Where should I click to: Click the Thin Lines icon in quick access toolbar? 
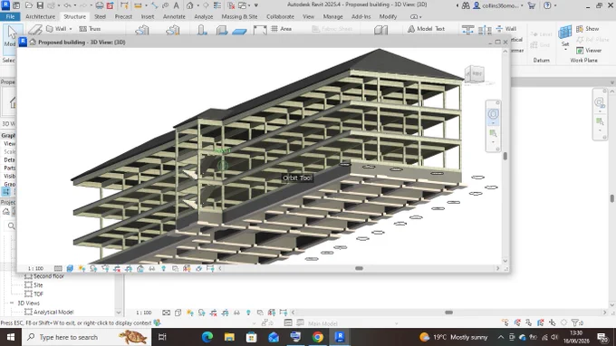coord(217,5)
